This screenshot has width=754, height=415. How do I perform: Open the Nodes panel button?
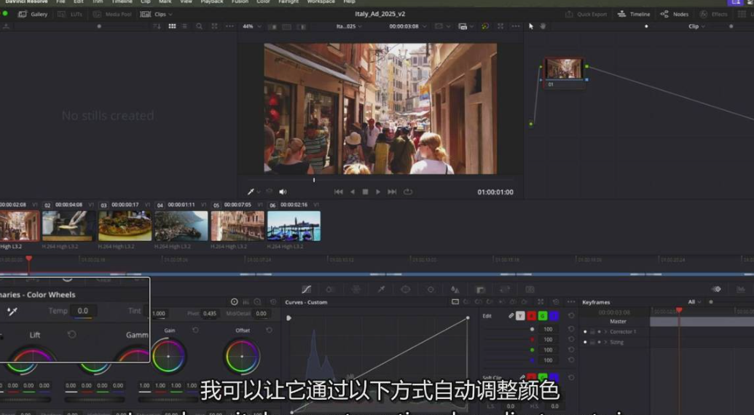pyautogui.click(x=675, y=14)
